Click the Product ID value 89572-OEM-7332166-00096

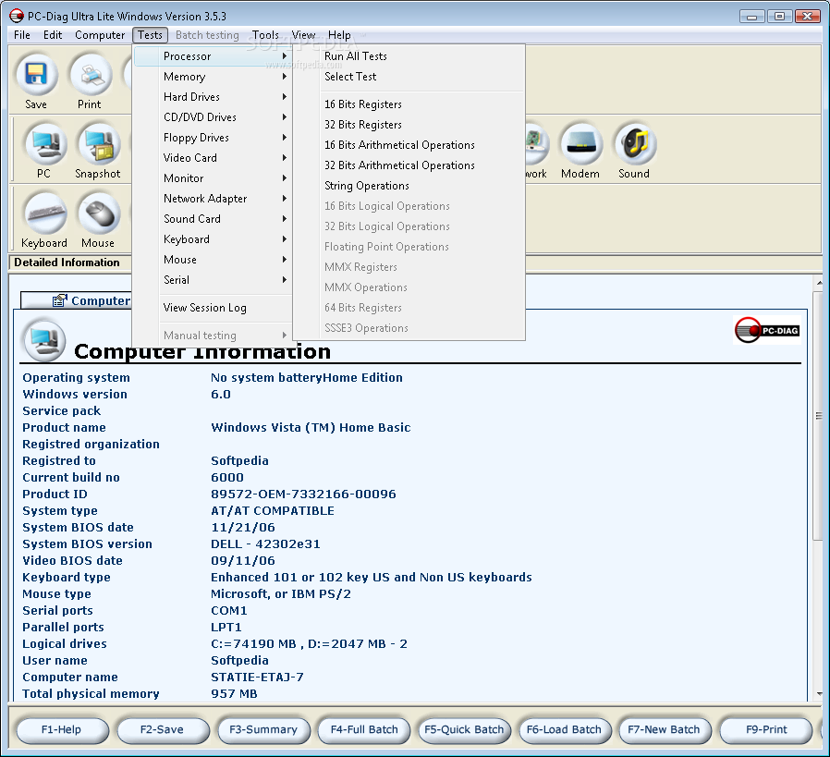point(303,494)
